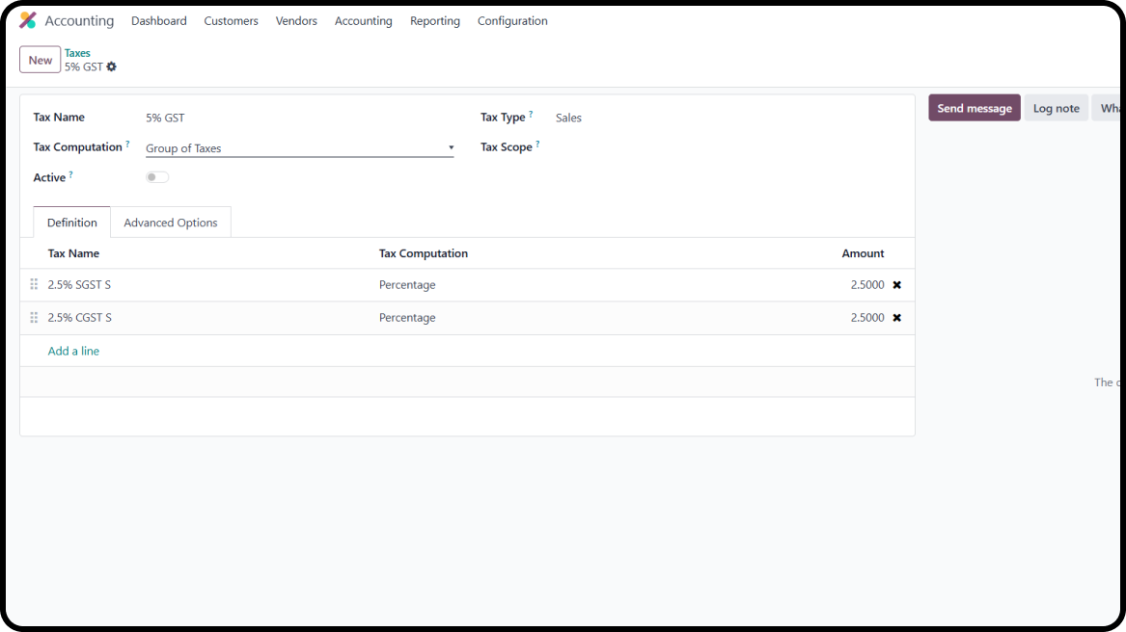
Task: Remove the 2.5% CGST S line with X
Action: 896,317
